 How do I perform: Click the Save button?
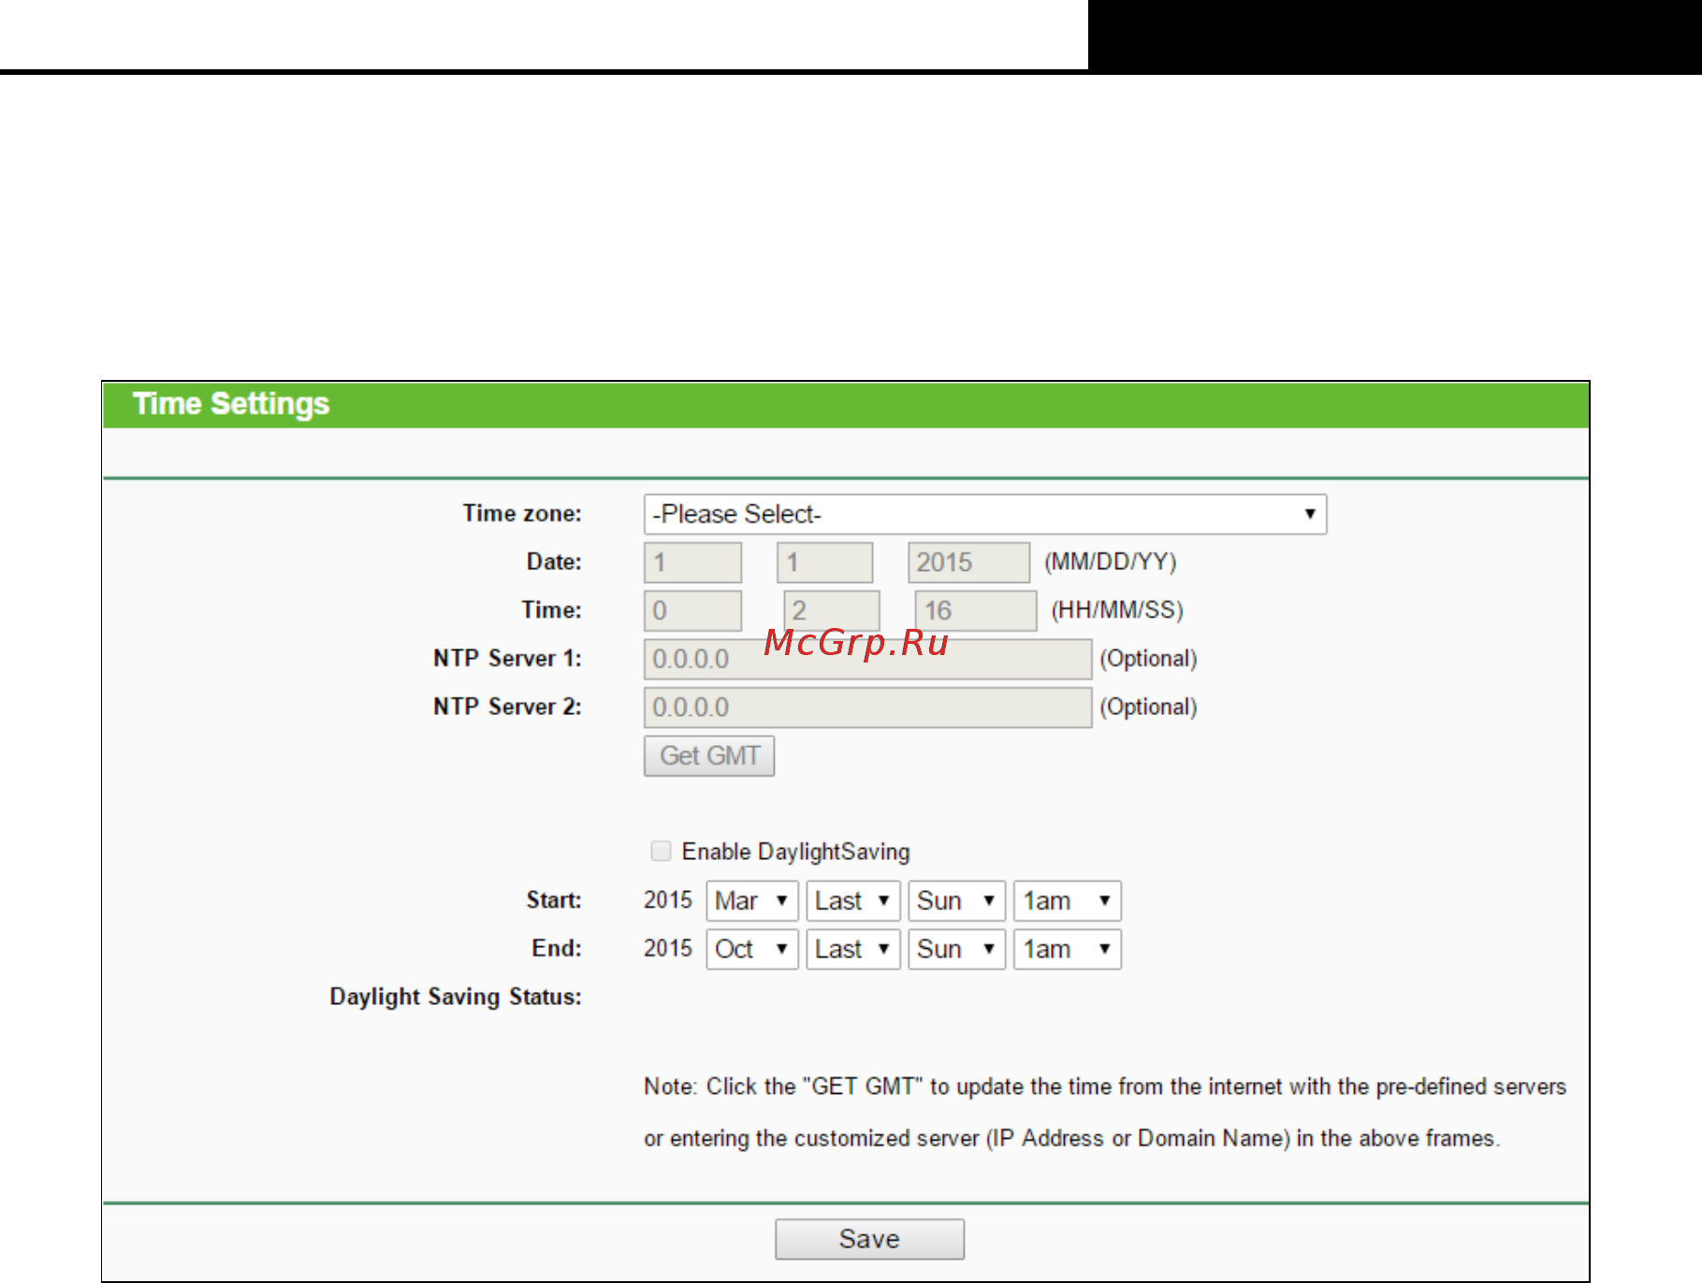(x=869, y=1239)
